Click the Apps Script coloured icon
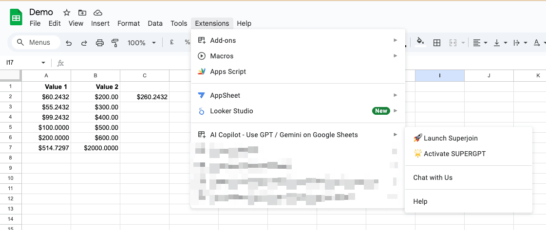This screenshot has width=546, height=230. (x=201, y=71)
